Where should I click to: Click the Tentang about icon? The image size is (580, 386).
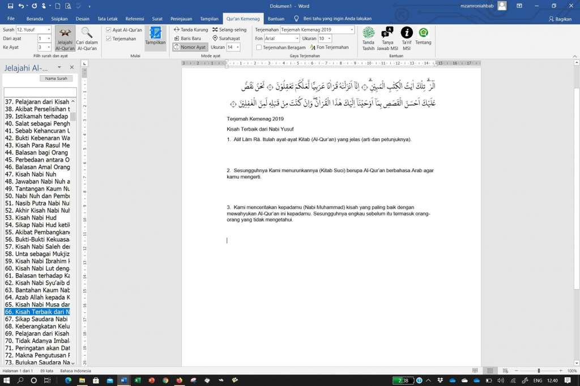[x=424, y=38]
